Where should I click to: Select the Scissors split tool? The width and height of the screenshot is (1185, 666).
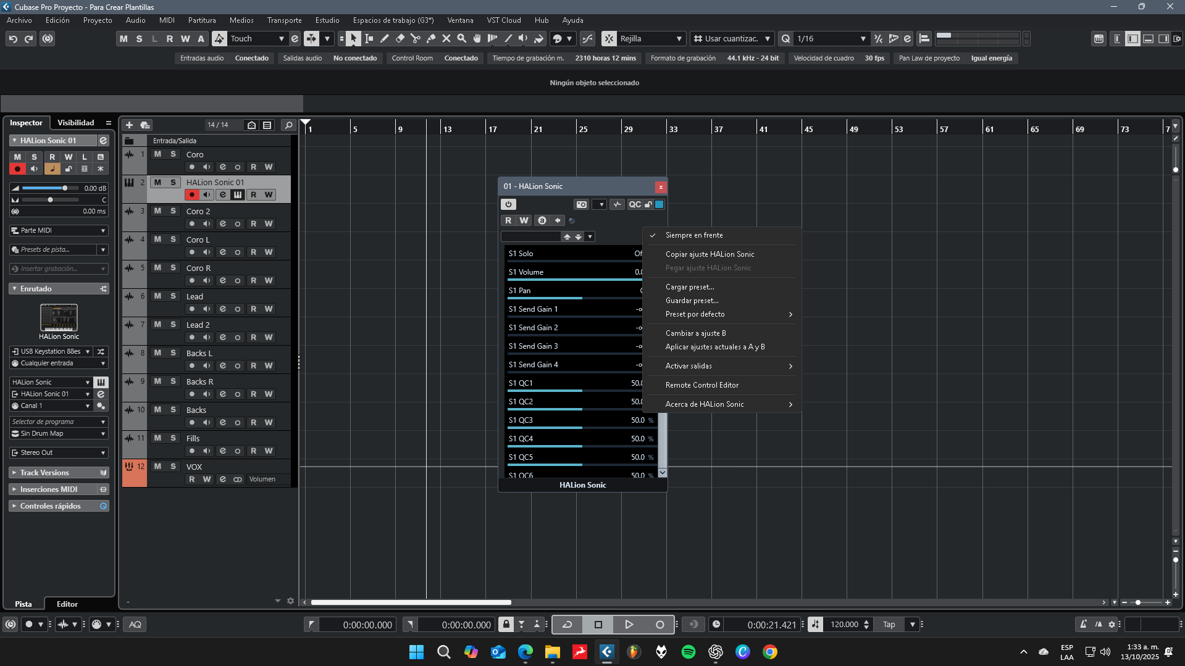tap(415, 39)
